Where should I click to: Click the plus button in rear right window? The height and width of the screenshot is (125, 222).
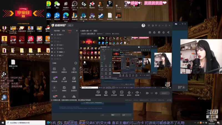tap(184, 87)
